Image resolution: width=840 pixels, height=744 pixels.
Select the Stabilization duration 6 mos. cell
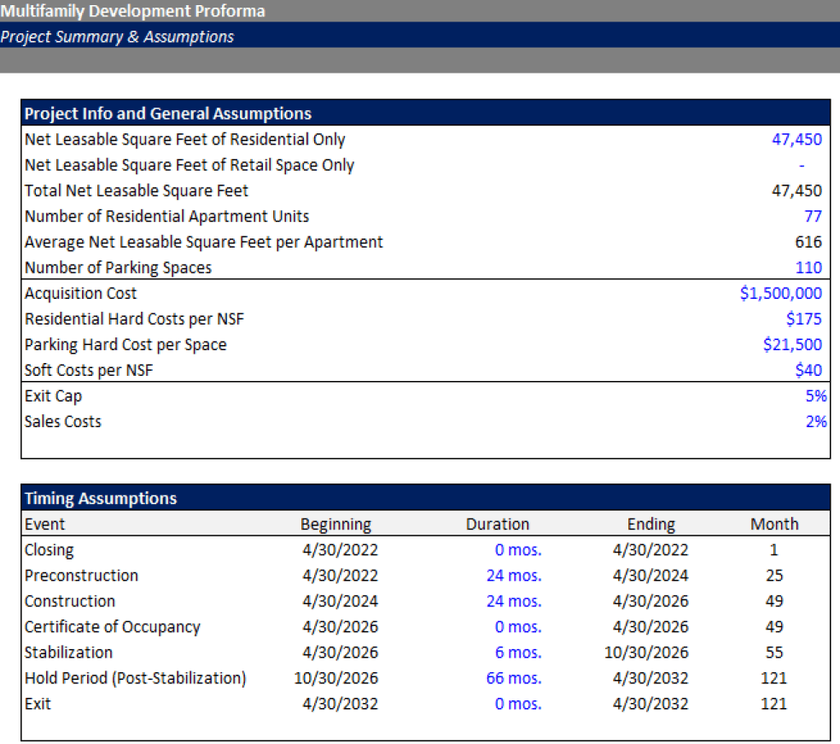point(517,653)
